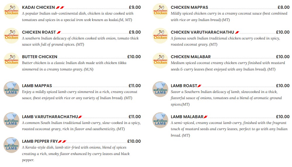Click the chicken icon next to Chicken Malabar
The height and width of the screenshot is (167, 292).
(160, 61)
